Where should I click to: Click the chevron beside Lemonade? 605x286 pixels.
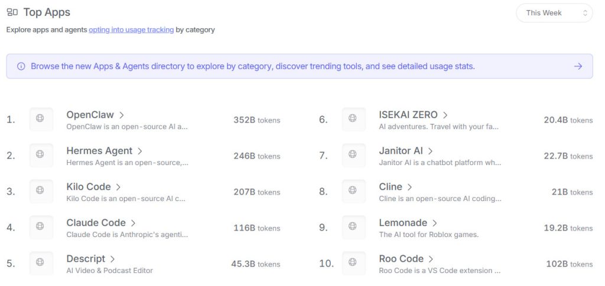435,223
